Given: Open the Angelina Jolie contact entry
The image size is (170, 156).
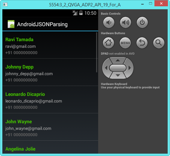Looking at the screenshot, I should [x=50, y=147].
